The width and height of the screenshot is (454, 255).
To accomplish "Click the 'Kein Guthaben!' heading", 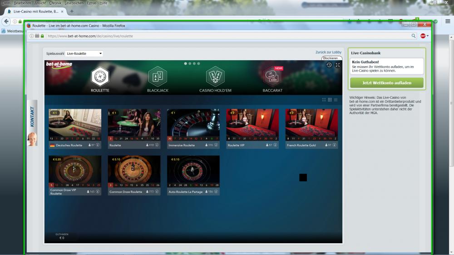I will pyautogui.click(x=365, y=62).
